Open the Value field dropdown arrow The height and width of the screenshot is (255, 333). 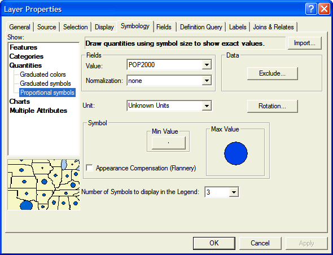click(207, 65)
